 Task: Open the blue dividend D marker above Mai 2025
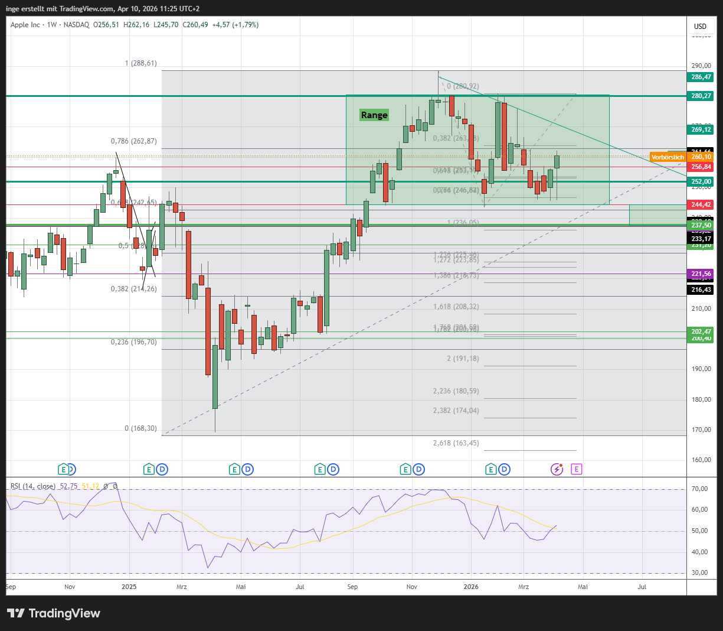tap(248, 470)
